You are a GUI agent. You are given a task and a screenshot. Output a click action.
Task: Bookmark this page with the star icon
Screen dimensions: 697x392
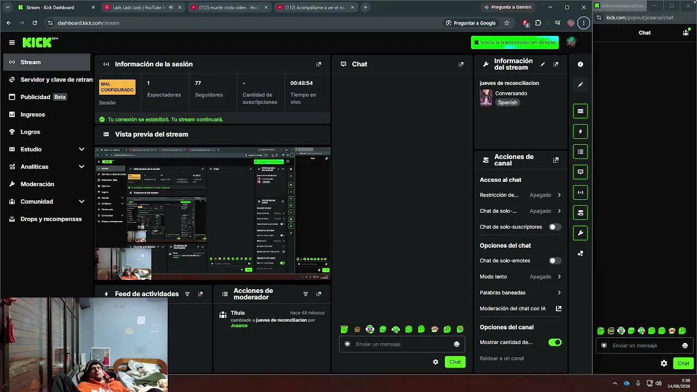tap(506, 23)
